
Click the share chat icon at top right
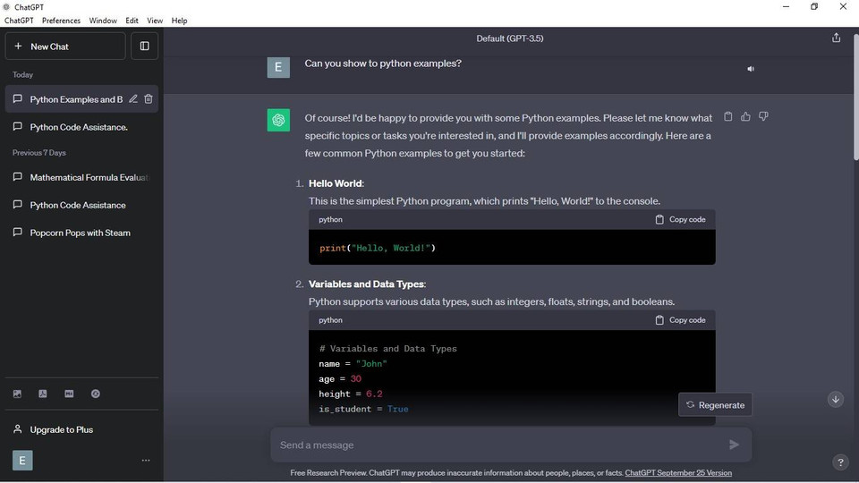point(836,38)
